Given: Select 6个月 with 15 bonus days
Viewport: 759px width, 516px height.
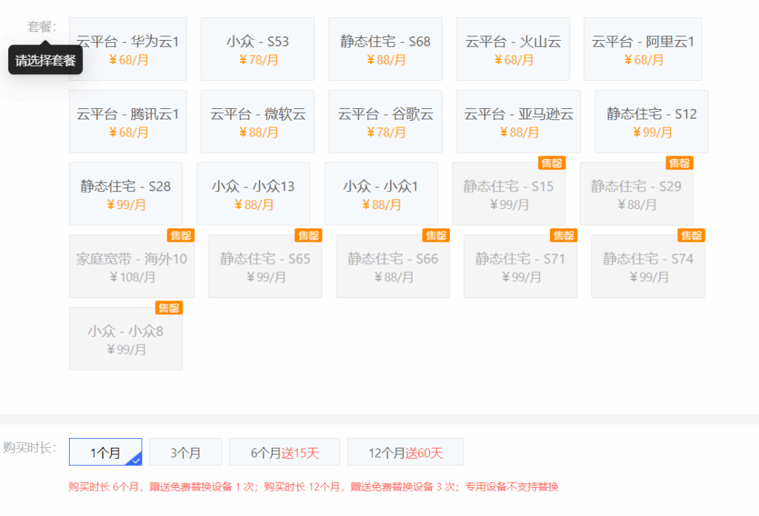Looking at the screenshot, I should coord(284,452).
